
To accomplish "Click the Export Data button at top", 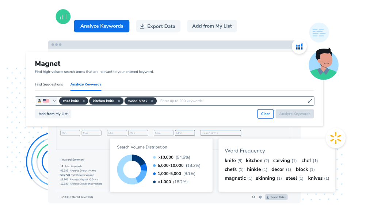I will (158, 26).
